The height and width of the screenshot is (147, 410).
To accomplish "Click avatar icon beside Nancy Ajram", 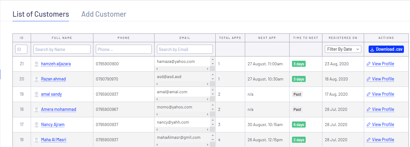I will (x=36, y=125).
